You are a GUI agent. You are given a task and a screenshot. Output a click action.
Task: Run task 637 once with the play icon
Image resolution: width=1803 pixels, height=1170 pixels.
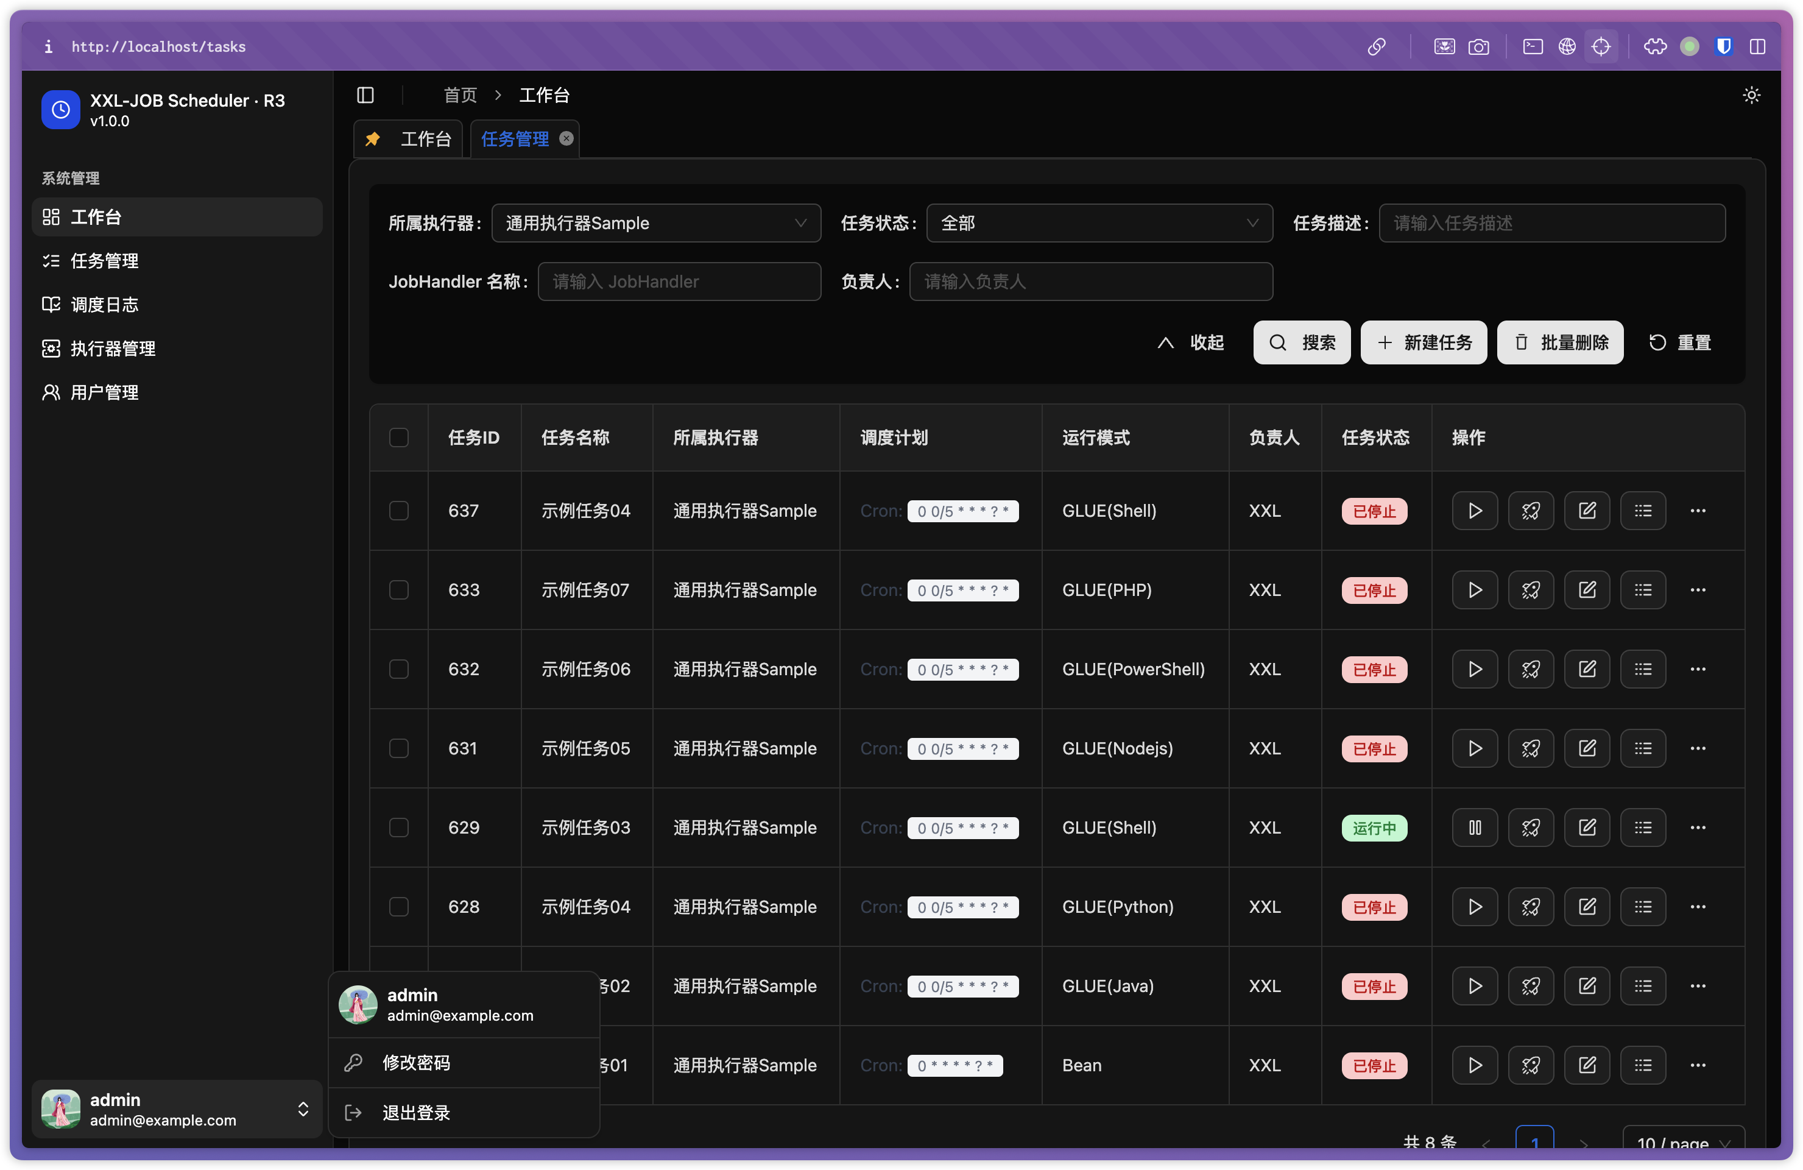pos(1474,511)
